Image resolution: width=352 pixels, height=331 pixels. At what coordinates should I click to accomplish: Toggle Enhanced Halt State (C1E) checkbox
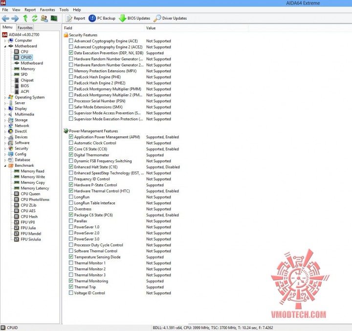[71, 167]
